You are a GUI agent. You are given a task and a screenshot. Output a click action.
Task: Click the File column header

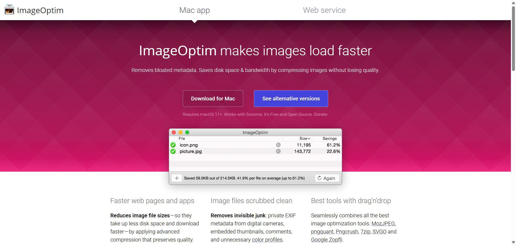coord(182,139)
